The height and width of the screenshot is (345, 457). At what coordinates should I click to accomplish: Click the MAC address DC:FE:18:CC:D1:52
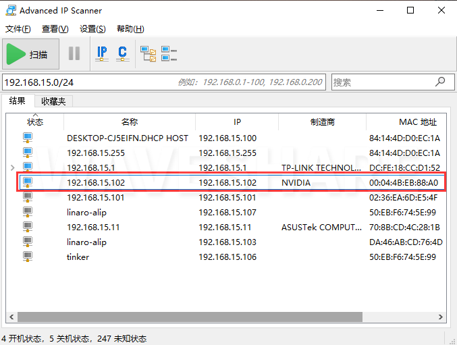click(x=404, y=168)
